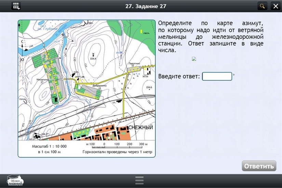The height and width of the screenshot is (188, 282).
Task: Click the СНЕЖНЫЙ town label on map
Action: [x=140, y=127]
